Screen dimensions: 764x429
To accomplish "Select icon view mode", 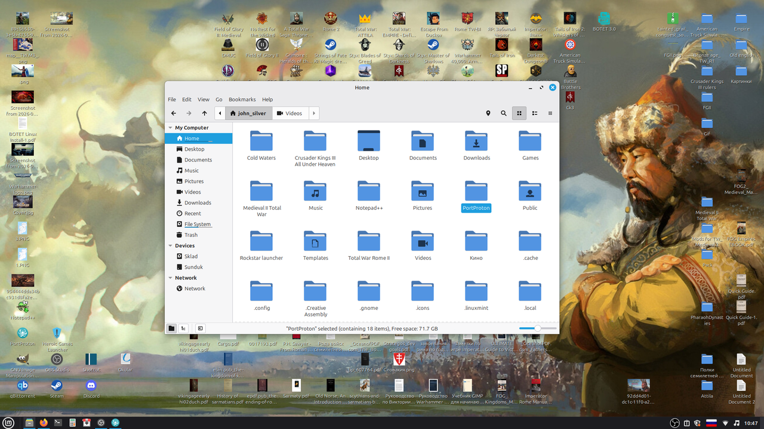I will [519, 113].
